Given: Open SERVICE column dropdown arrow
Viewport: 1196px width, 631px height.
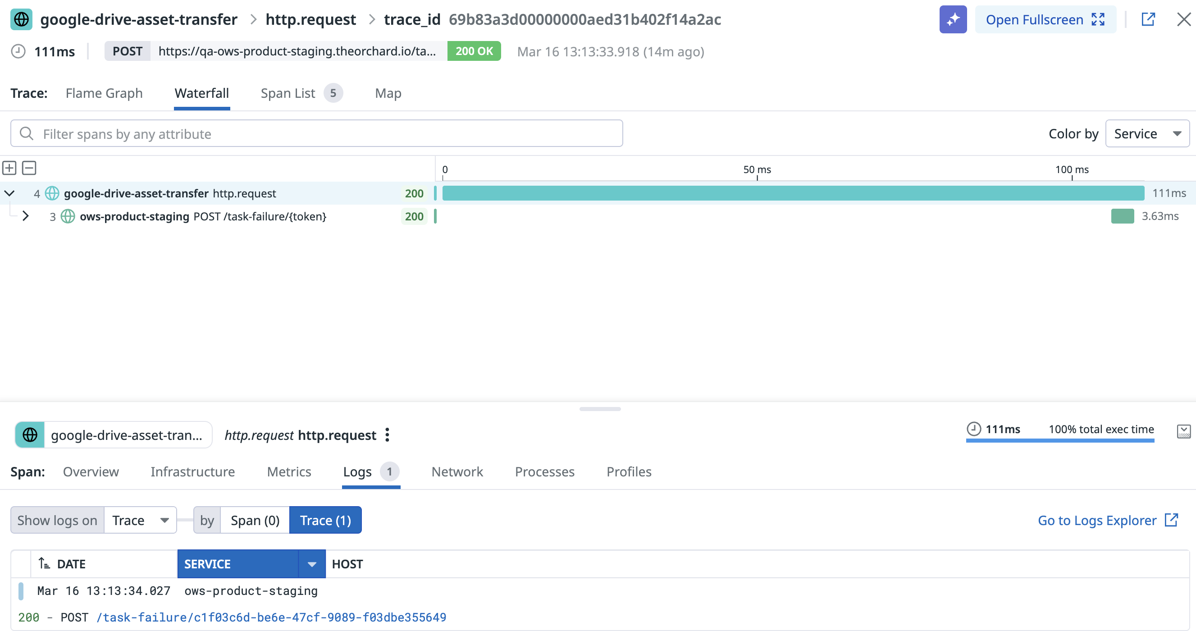Looking at the screenshot, I should (312, 564).
